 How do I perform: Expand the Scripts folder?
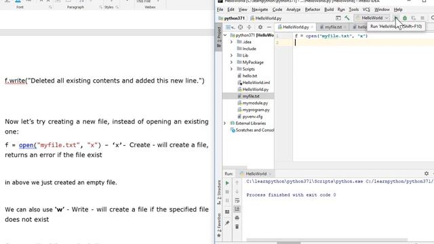coord(231,69)
